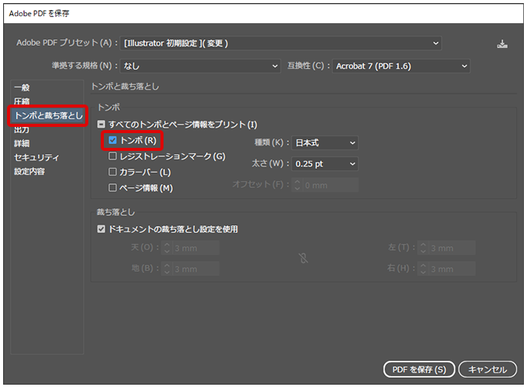Image resolution: width=527 pixels, height=387 pixels.
Task: Select the 一般 category
Action: 22,87
